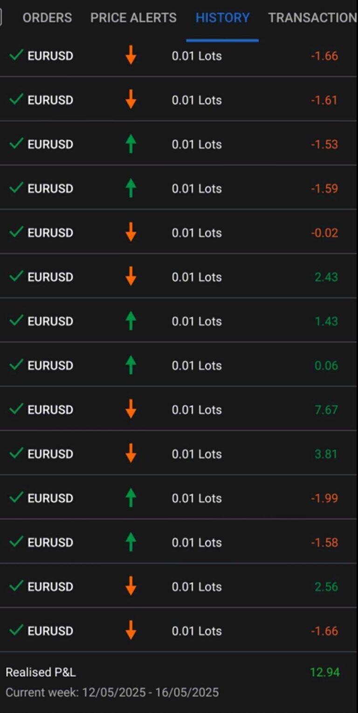Open the PRICE ALERTS tab
This screenshot has width=358, height=713.
click(x=133, y=18)
